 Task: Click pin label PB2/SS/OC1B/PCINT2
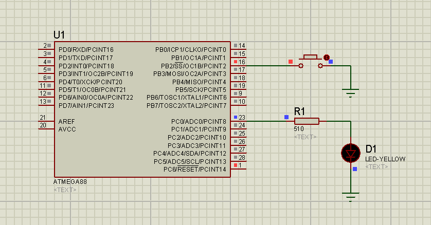coord(193,66)
